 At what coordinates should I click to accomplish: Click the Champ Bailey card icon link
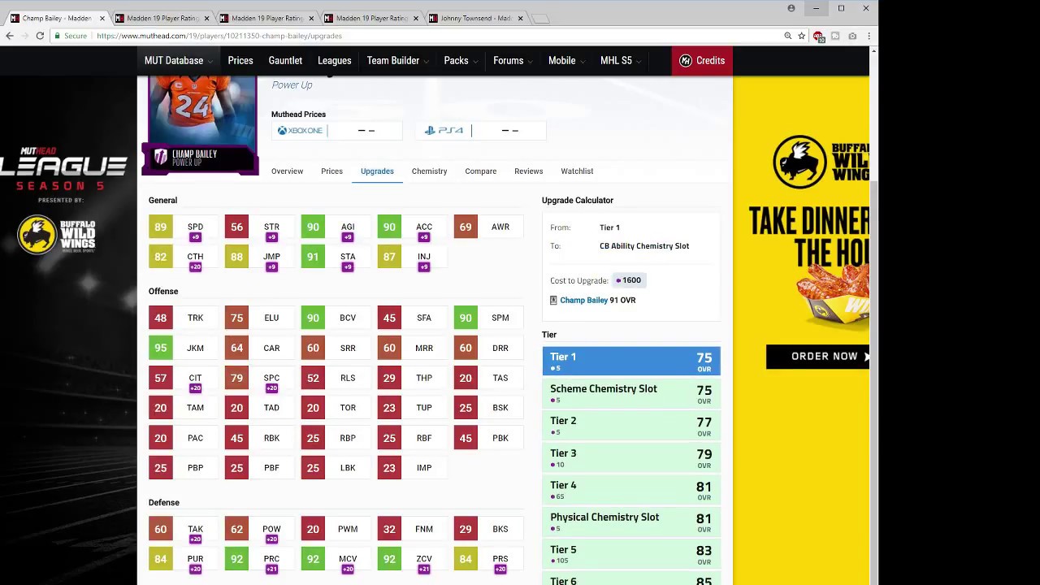tap(553, 300)
